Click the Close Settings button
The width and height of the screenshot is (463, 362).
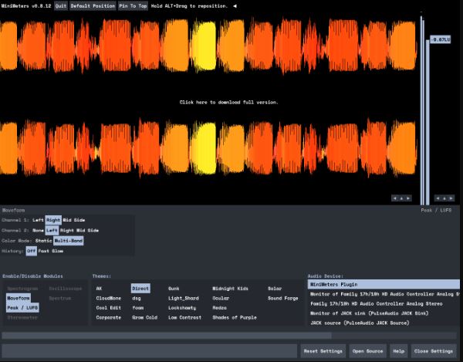click(434, 351)
